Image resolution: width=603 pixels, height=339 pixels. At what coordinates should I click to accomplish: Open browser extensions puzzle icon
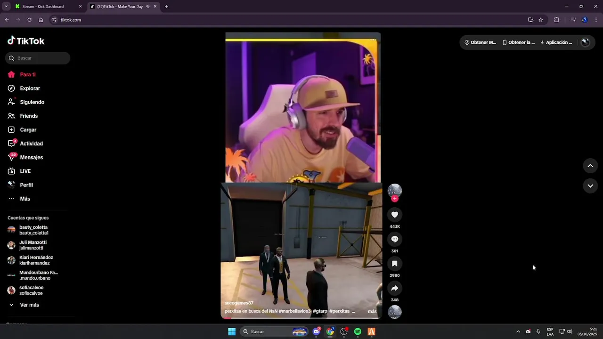pos(557,20)
